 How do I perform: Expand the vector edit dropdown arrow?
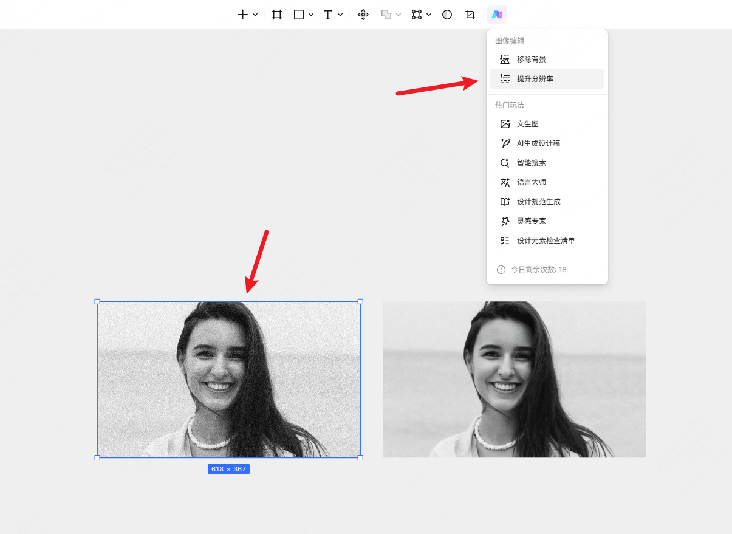tap(429, 15)
